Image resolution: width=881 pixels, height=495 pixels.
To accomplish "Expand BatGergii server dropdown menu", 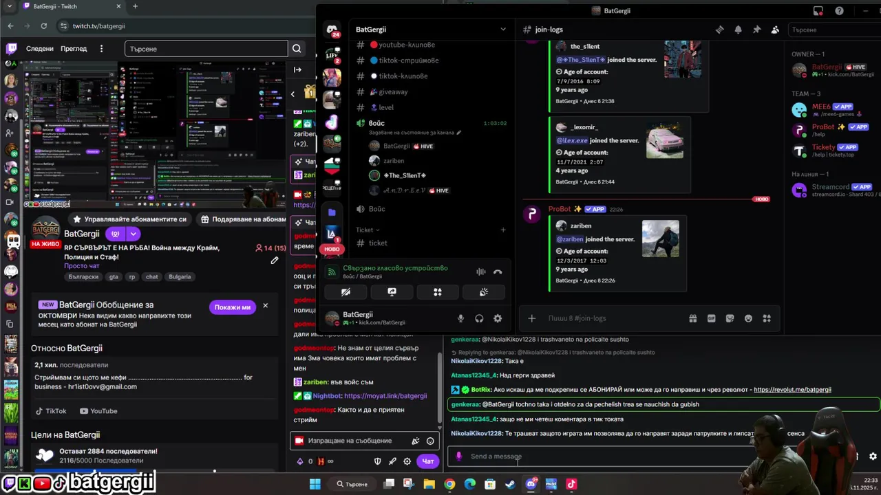I will click(502, 30).
